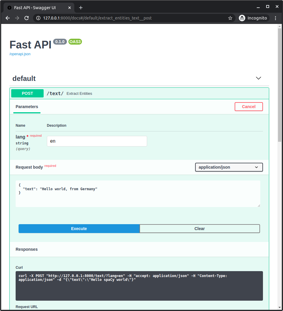283x311 pixels.
Task: Open site information icon in address bar
Action: 38,18
